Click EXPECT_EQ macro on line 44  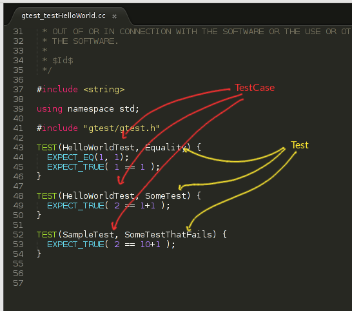[x=70, y=157]
